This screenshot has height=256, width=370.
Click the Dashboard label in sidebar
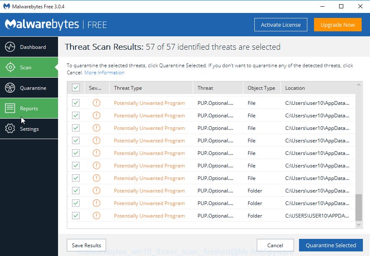click(33, 47)
